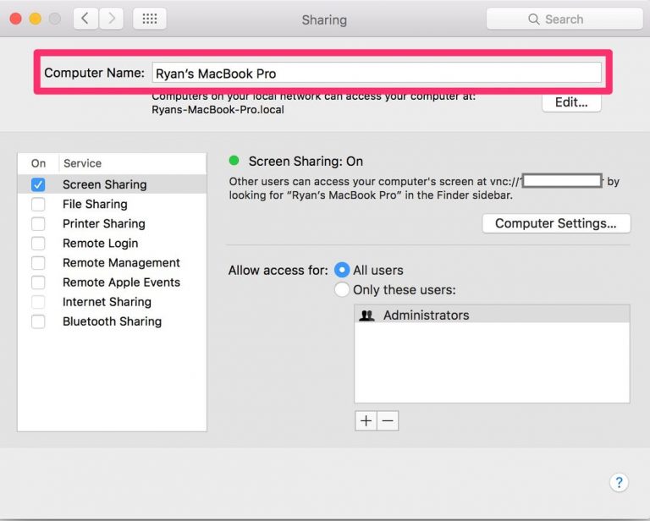
Task: Click the Administrators group icon
Action: point(367,315)
